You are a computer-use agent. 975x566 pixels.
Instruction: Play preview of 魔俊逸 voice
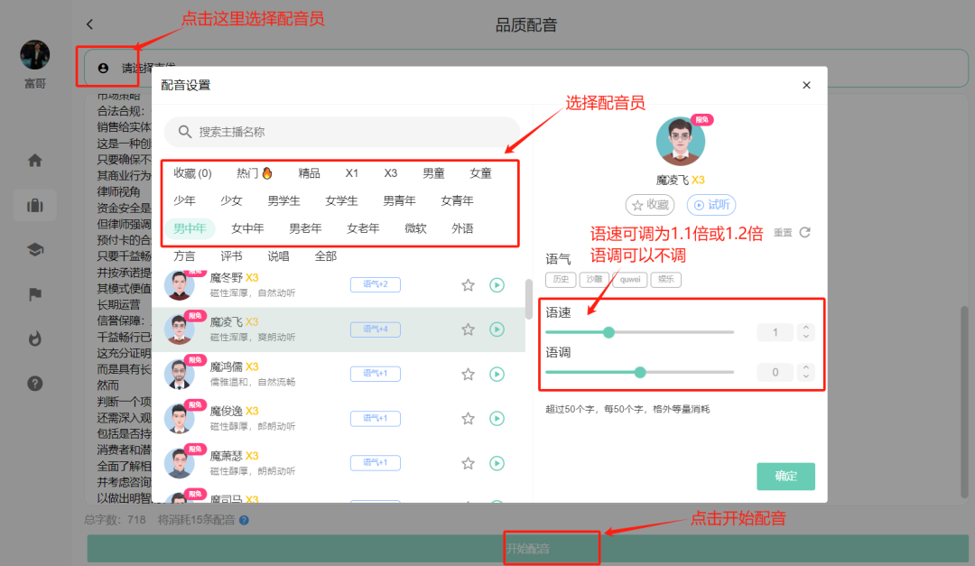[497, 419]
